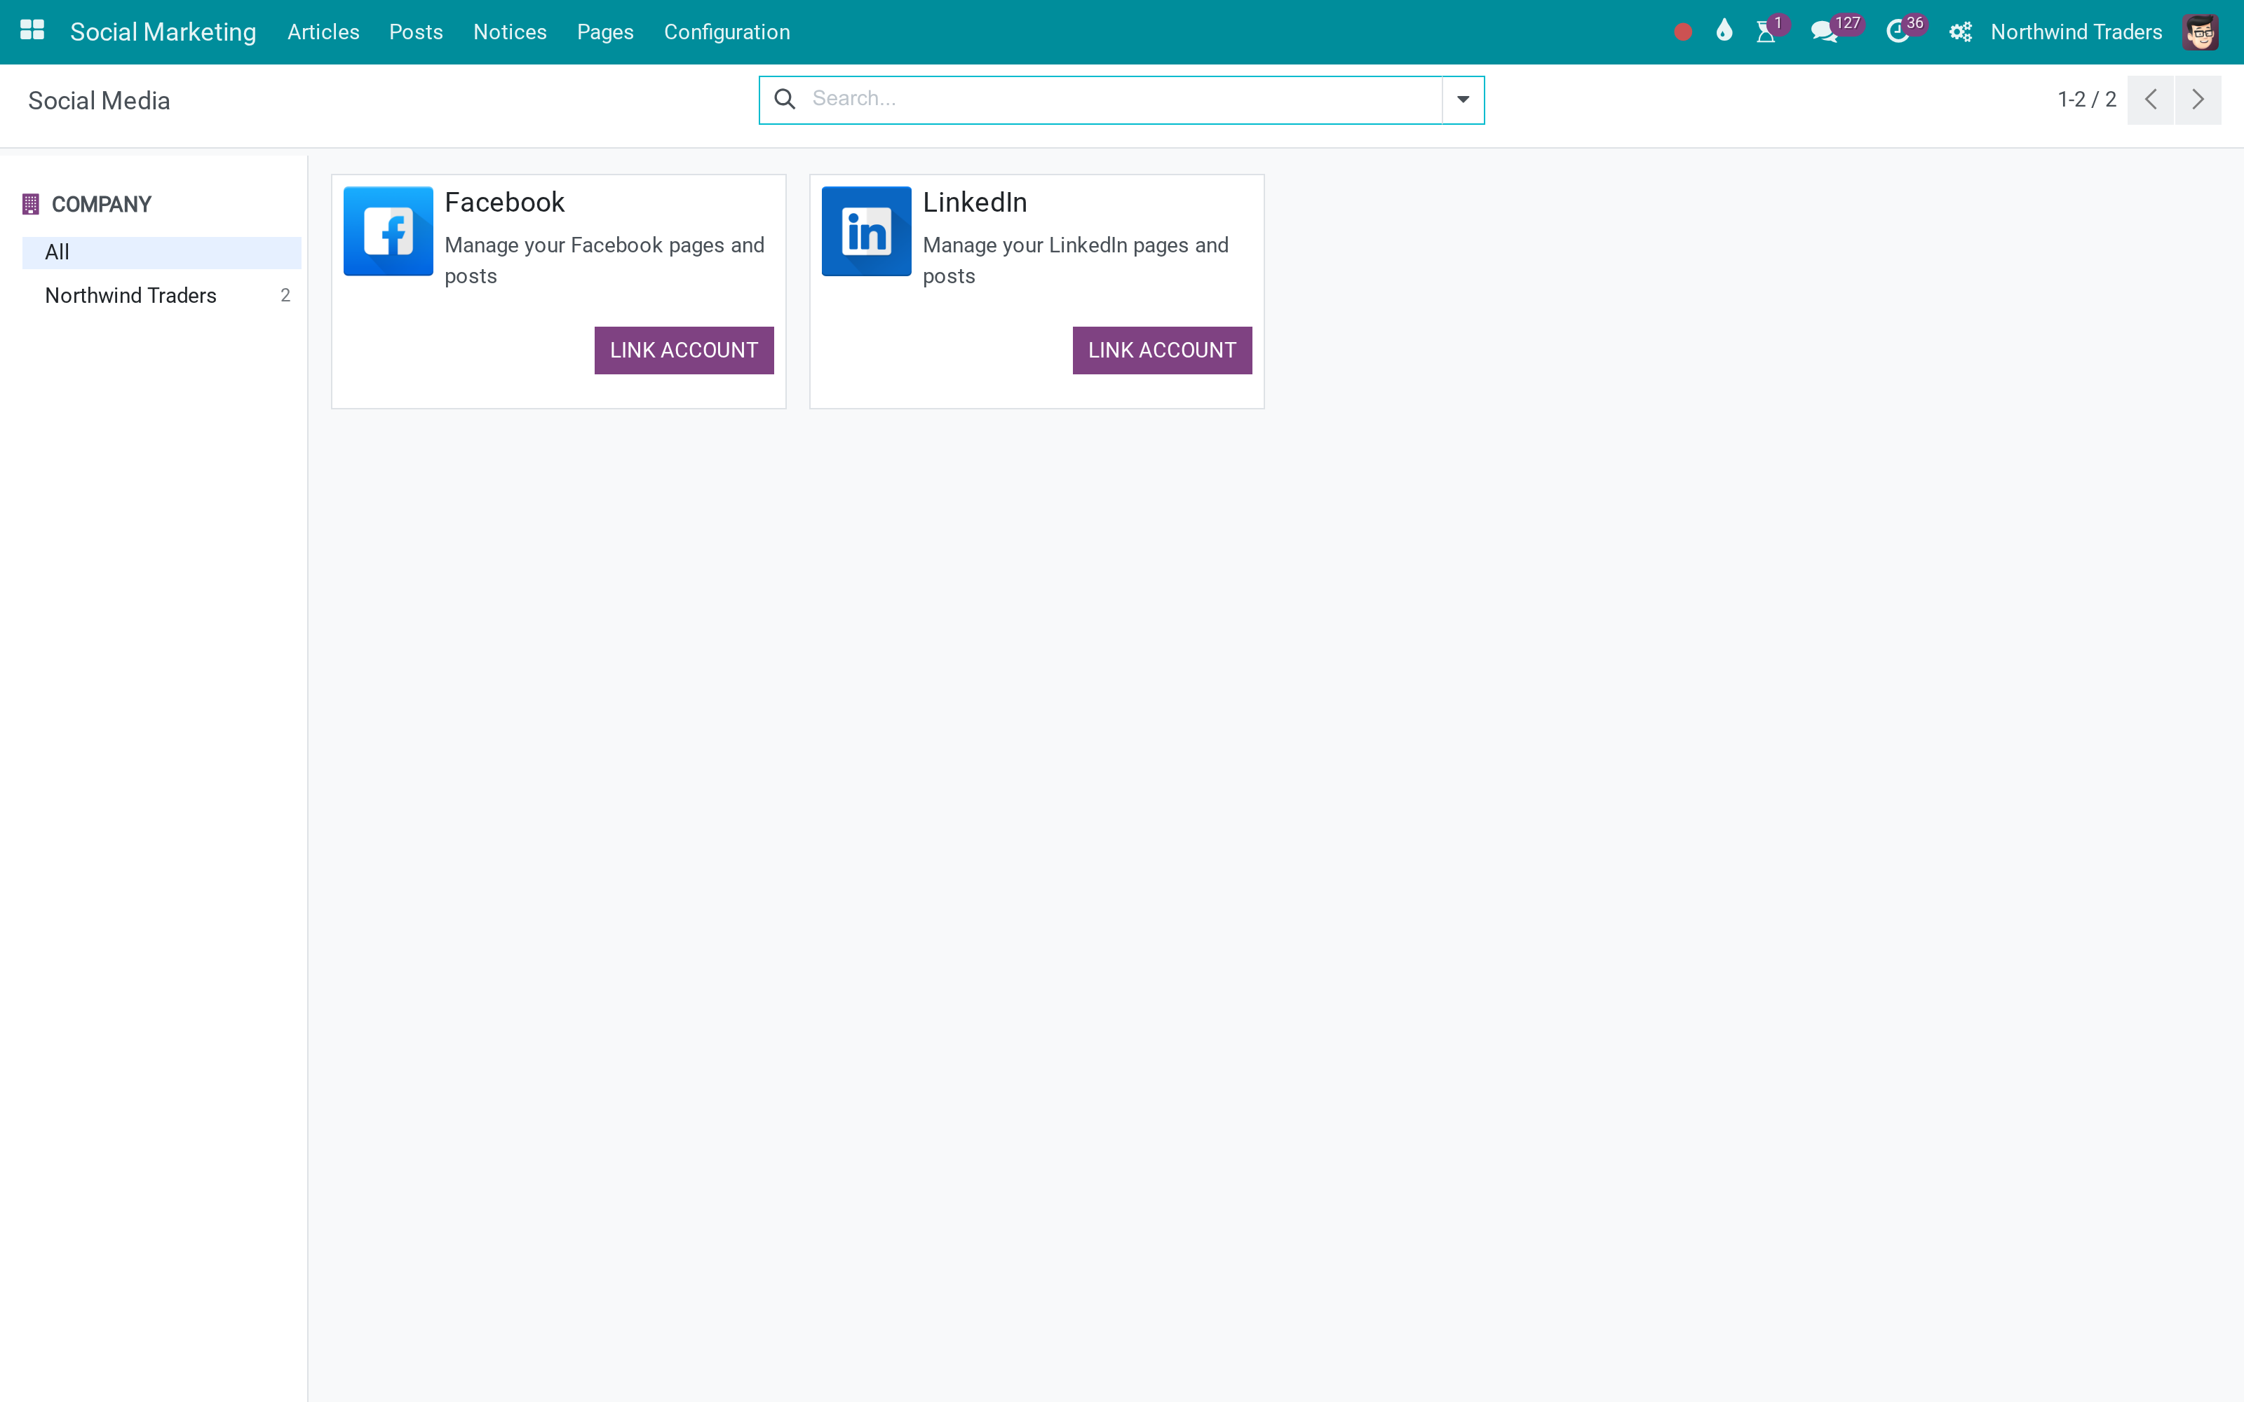Click the Social Marketing app title
The width and height of the screenshot is (2244, 1402).
163,32
